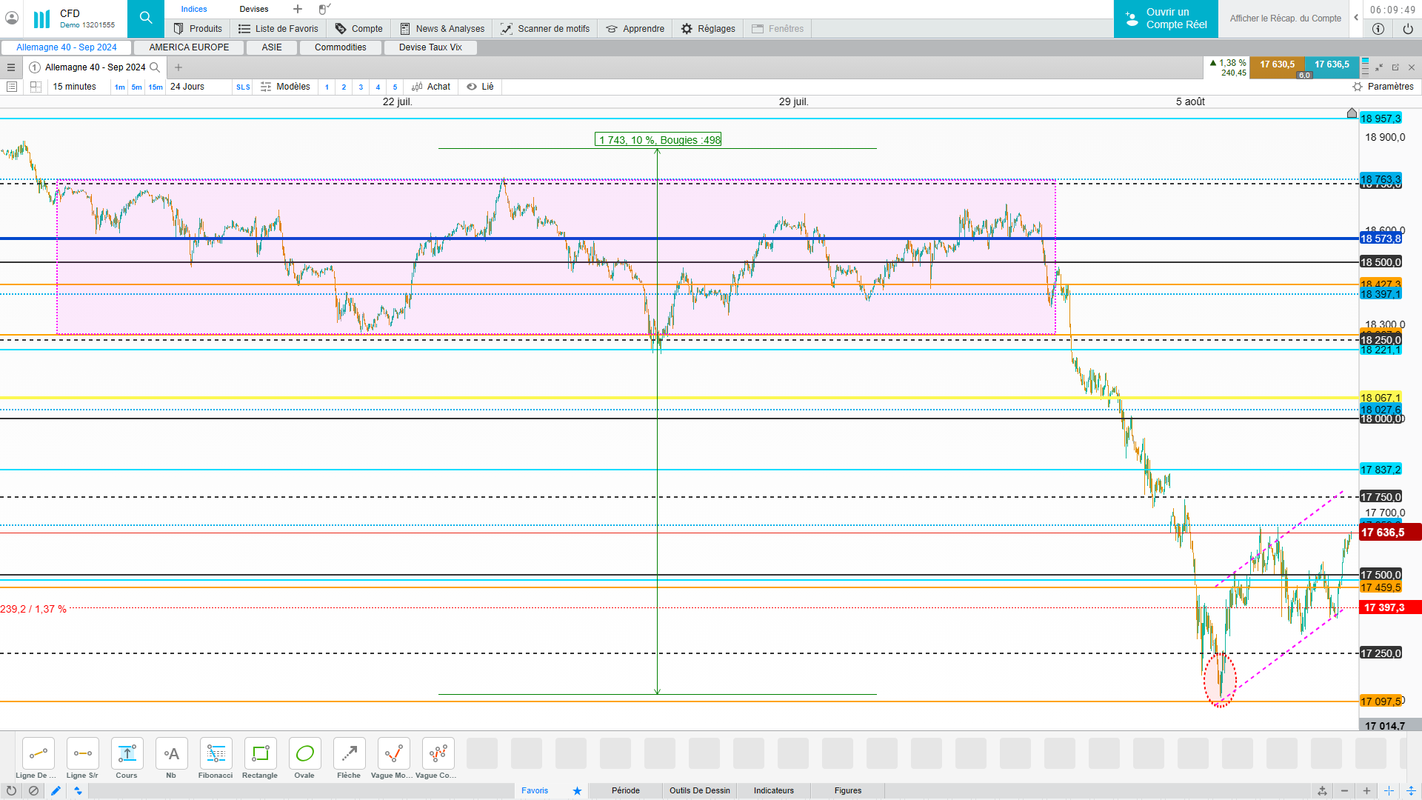Toggle the Favoris star icon
The image size is (1422, 800).
[x=577, y=790]
